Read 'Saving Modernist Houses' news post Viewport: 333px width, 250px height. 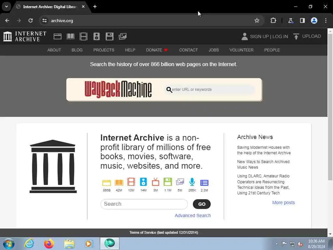pyautogui.click(x=264, y=150)
